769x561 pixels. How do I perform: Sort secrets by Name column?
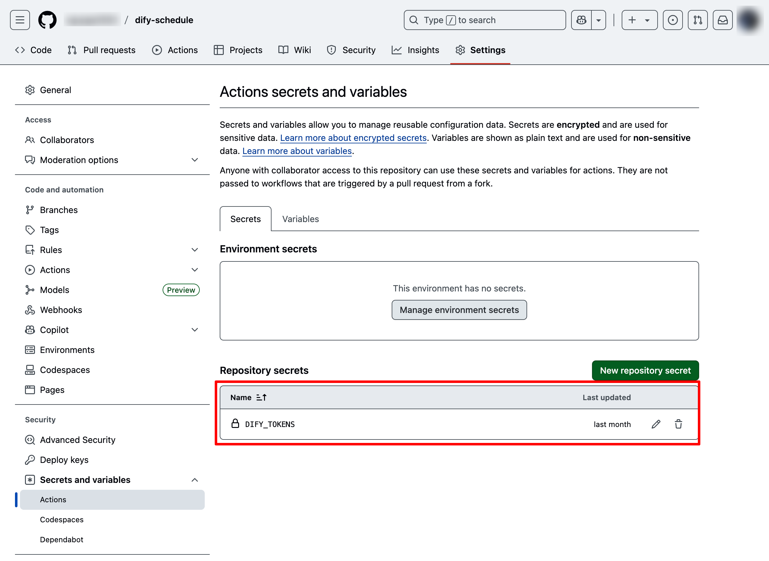(x=249, y=397)
